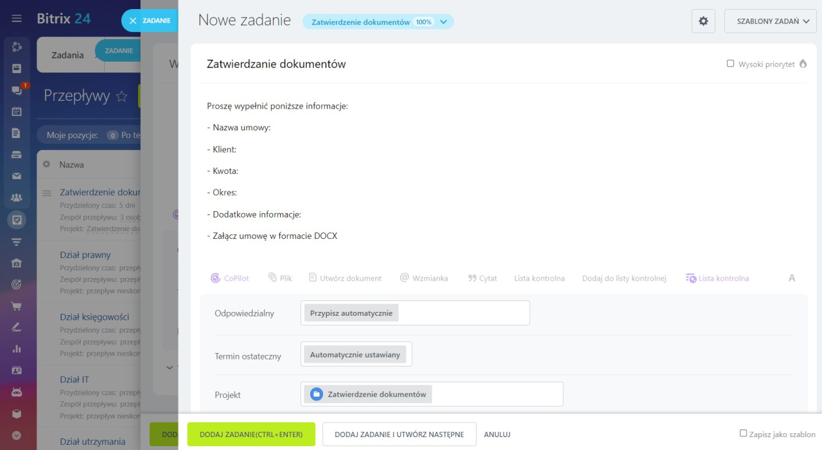The height and width of the screenshot is (450, 822).
Task: Attach a file using Plik
Action: [x=280, y=278]
